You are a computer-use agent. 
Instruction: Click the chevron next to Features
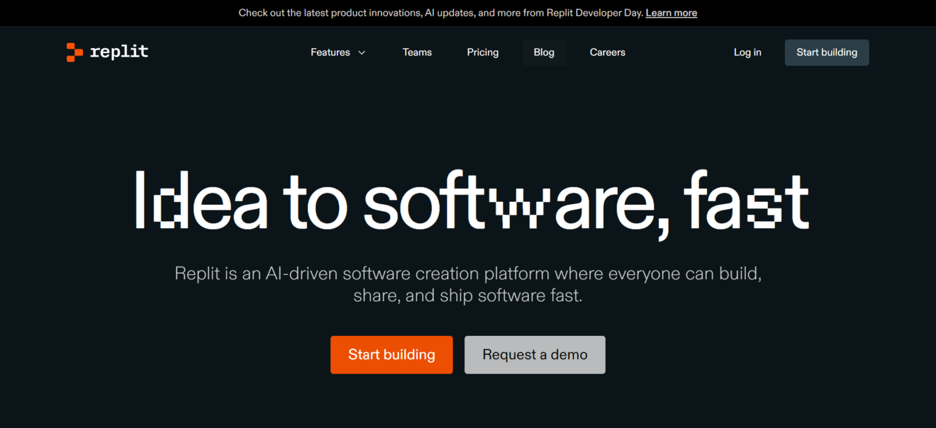click(362, 53)
